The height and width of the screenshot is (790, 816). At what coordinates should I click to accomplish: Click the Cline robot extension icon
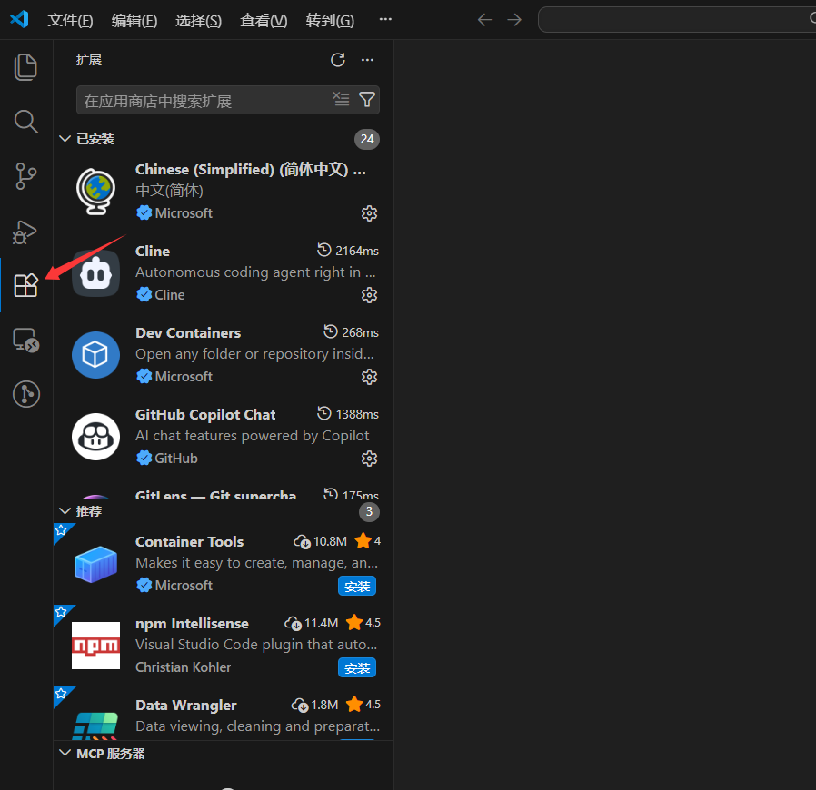95,273
